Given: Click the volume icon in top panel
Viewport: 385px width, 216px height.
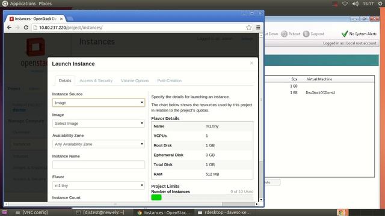Looking at the screenshot, I should click(355, 4).
